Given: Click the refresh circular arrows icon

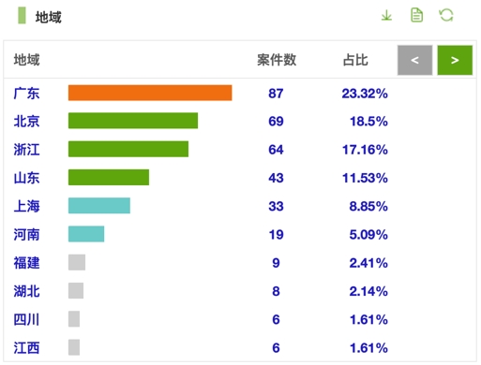Looking at the screenshot, I should tap(446, 15).
